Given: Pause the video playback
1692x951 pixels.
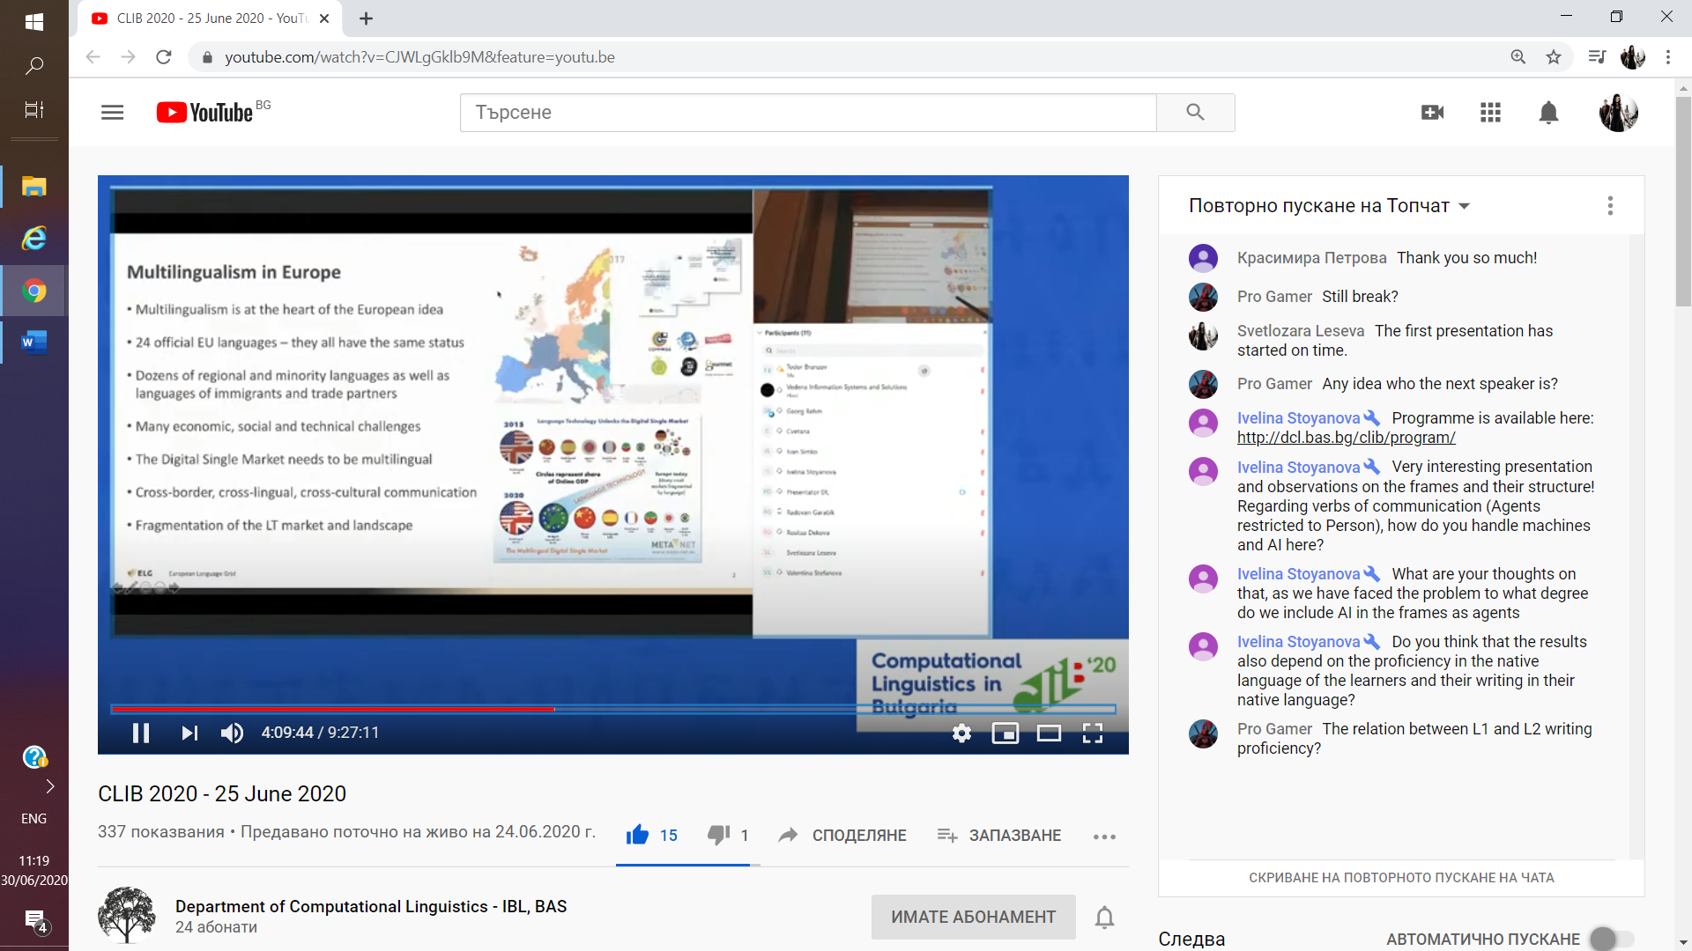Looking at the screenshot, I should 141,733.
